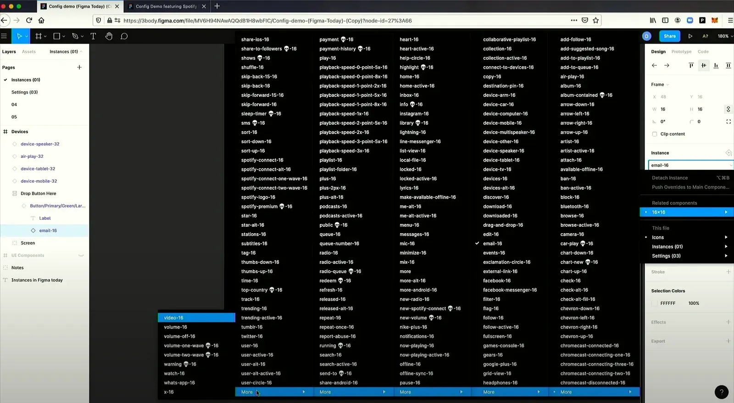Add a stroke with the plus button

click(728, 272)
